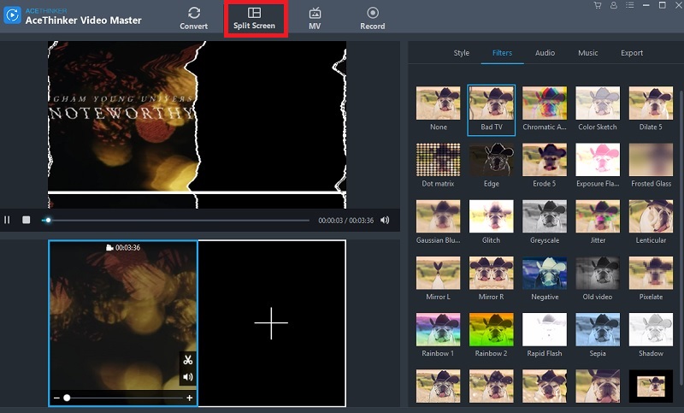The width and height of the screenshot is (684, 413).
Task: Switch to the Export tab
Action: 632,53
